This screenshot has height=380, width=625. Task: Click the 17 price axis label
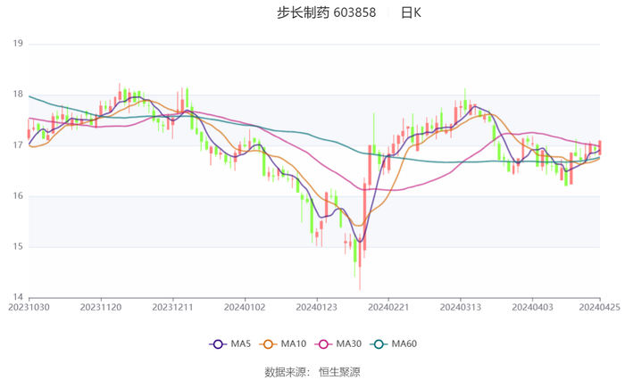(x=17, y=145)
